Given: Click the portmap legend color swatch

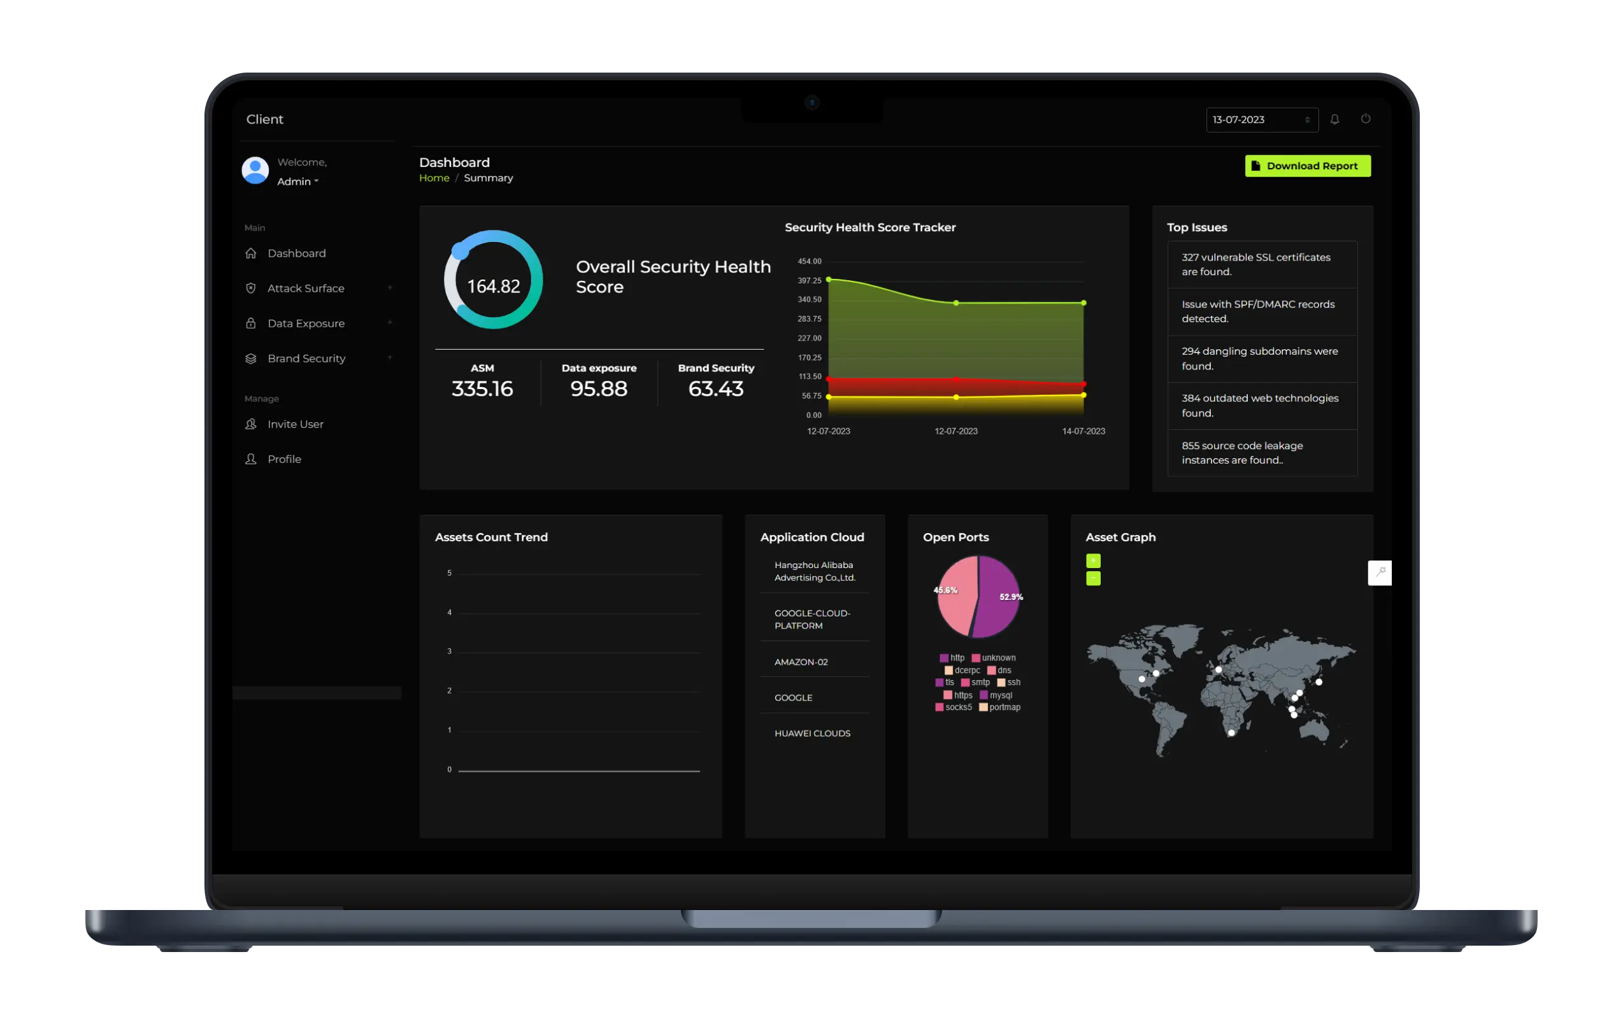Looking at the screenshot, I should [x=983, y=708].
